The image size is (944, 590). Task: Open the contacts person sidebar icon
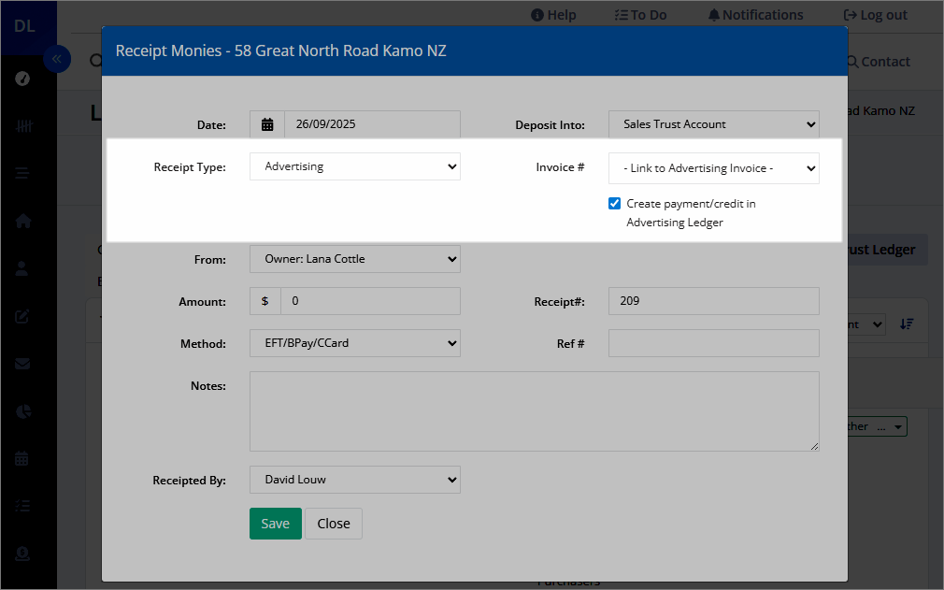tap(22, 268)
